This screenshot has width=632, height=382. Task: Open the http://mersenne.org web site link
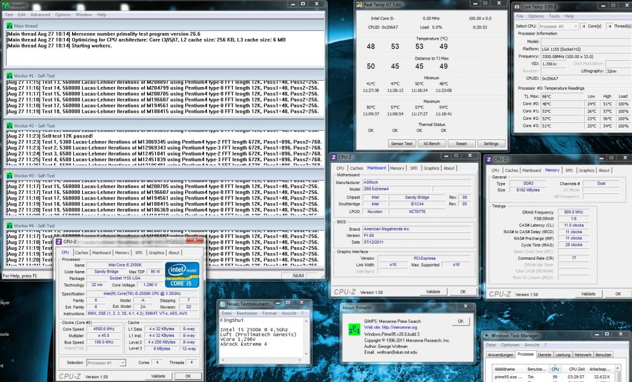pos(391,328)
